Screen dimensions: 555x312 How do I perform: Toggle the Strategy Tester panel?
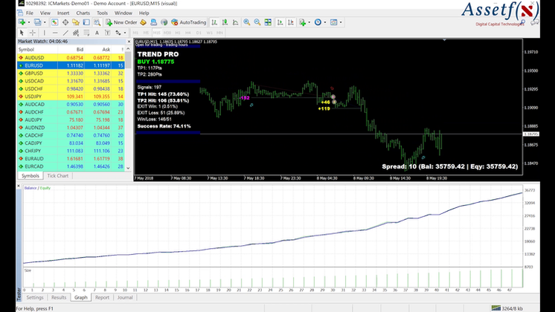[97, 22]
